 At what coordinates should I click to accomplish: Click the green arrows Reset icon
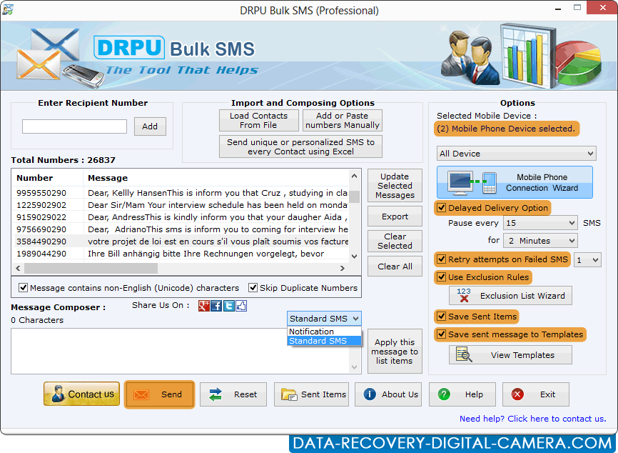tap(216, 394)
